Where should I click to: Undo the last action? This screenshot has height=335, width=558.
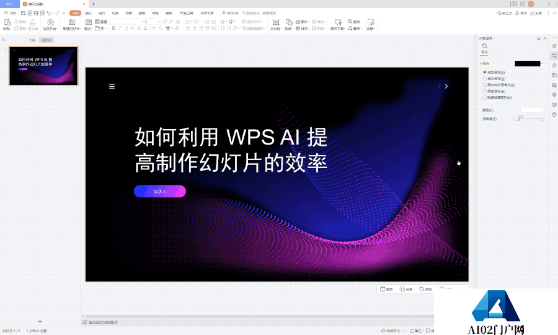tap(49, 13)
